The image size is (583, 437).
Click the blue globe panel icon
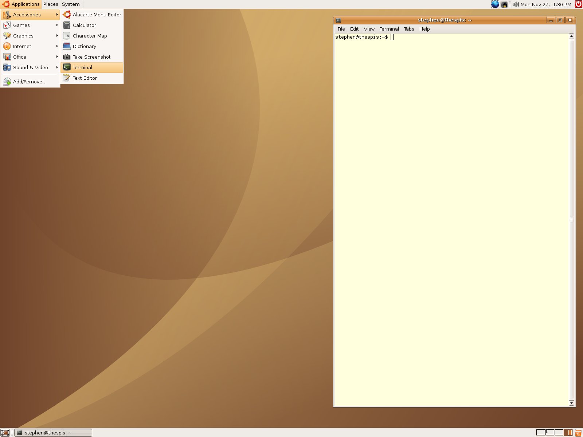(x=495, y=4)
